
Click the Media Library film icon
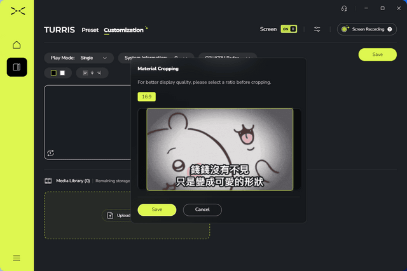pyautogui.click(x=48, y=181)
